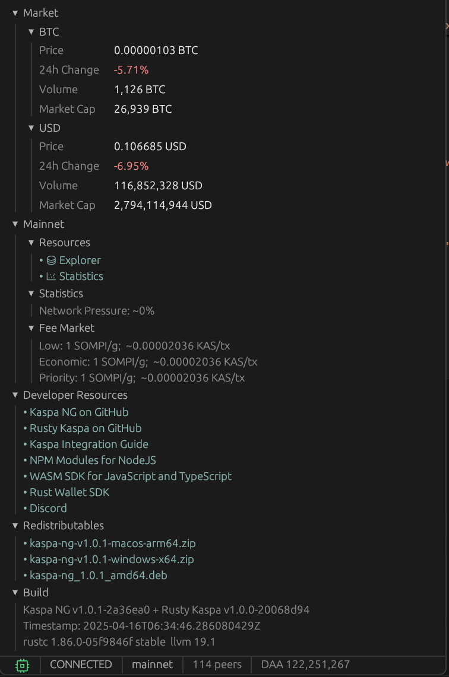
Task: Open the Discord link
Action: (x=48, y=508)
